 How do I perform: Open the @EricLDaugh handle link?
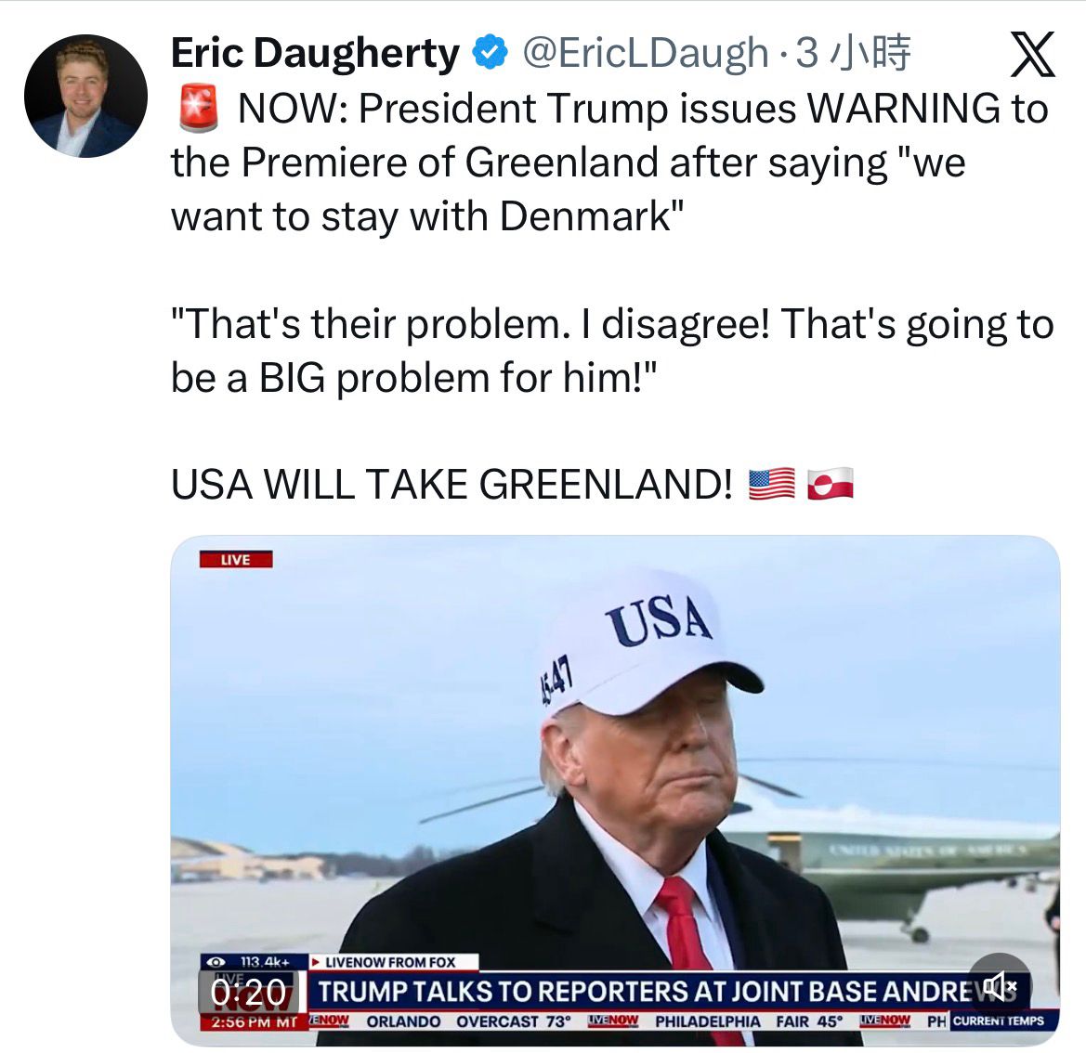click(646, 53)
